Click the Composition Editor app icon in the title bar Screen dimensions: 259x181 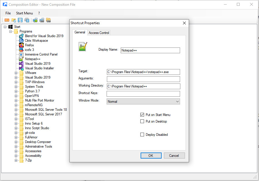pos(5,4)
